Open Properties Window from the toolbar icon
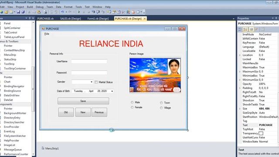 pyautogui.click(x=114, y=12)
